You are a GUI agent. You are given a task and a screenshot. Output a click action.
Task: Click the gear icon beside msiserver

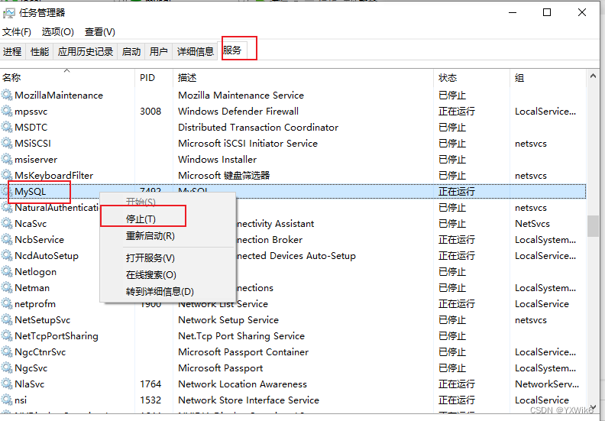click(x=7, y=160)
